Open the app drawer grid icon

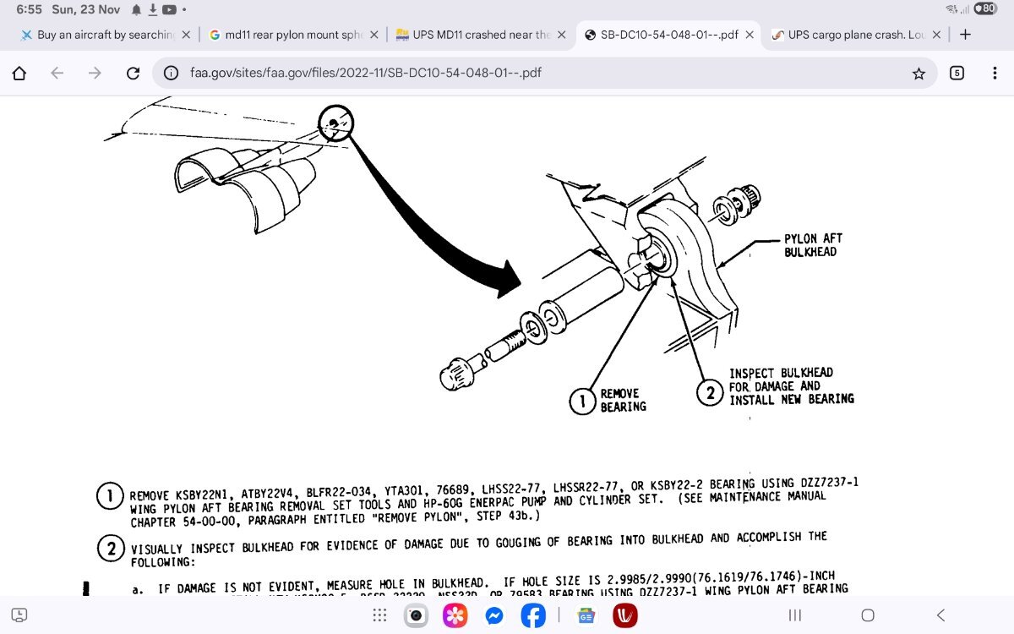pyautogui.click(x=380, y=615)
